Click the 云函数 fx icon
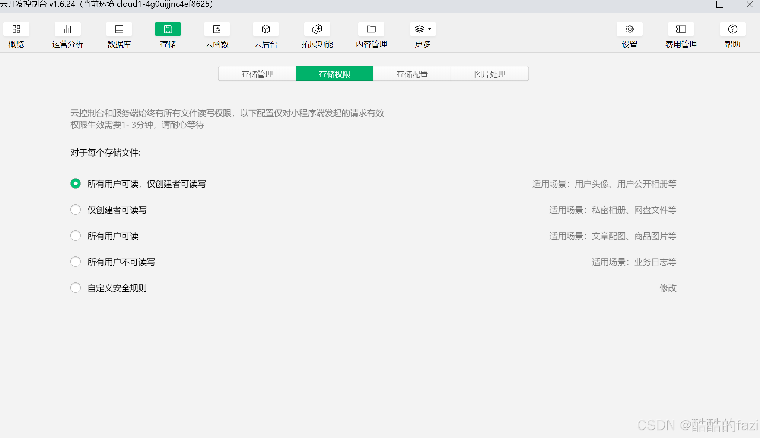Screen dimensions: 760x438 [217, 29]
